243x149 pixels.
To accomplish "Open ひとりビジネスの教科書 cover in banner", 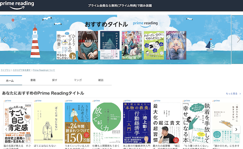I will 66,45.
